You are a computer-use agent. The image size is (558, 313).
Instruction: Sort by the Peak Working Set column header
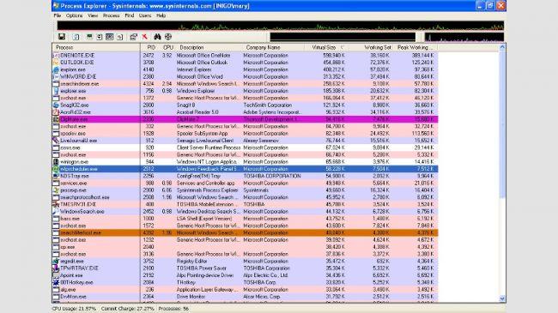[415, 47]
